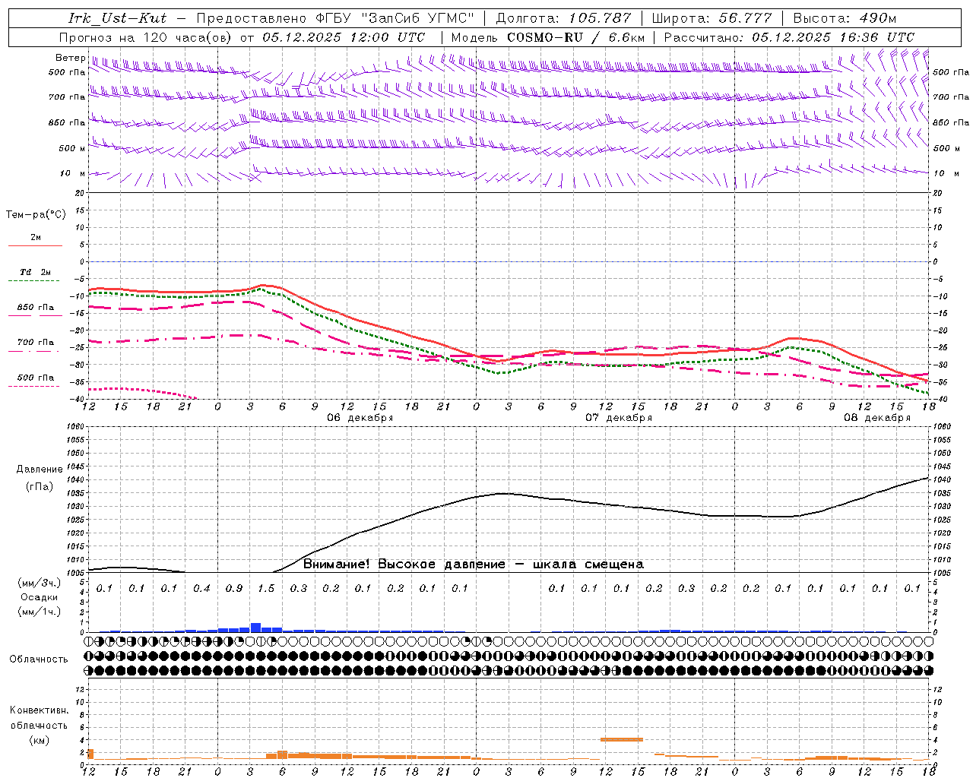Click the "Td 2м" dew point legend entry
This screenshot has width=973, height=778.
[x=35, y=272]
